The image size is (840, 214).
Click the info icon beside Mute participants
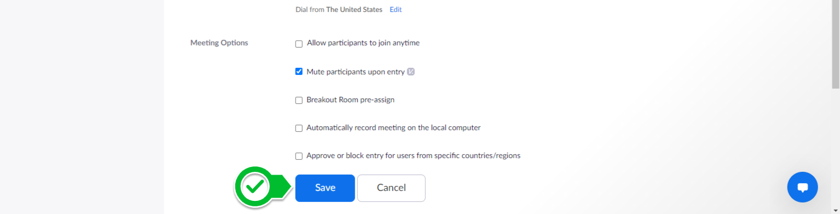tap(411, 72)
